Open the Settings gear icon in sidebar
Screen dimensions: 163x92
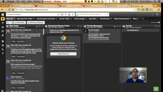(3, 45)
